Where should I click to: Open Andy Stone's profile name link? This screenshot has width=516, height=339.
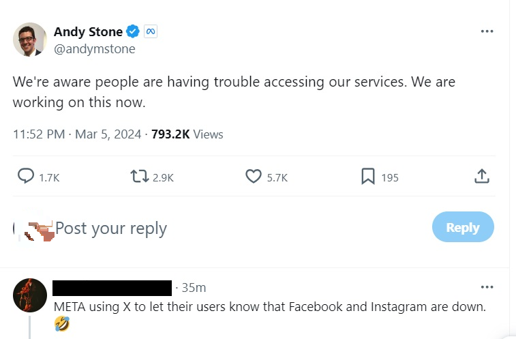click(x=88, y=31)
